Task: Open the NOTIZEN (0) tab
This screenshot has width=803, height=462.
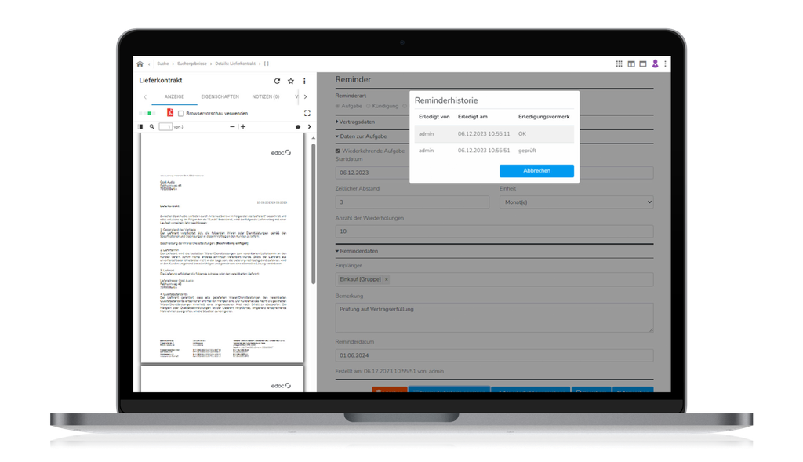Action: (265, 96)
